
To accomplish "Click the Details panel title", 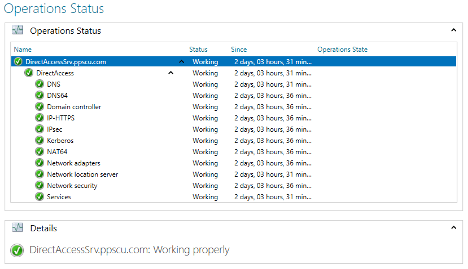I will tap(43, 228).
